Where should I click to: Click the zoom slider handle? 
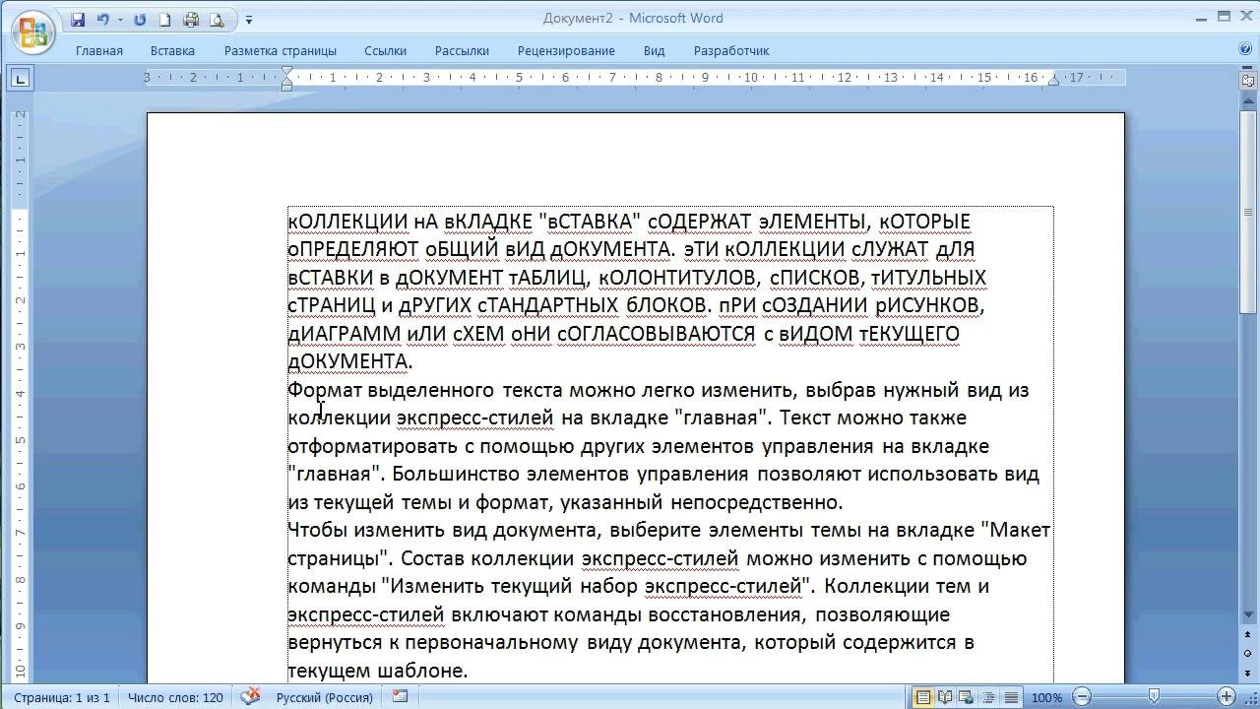pyautogui.click(x=1154, y=697)
